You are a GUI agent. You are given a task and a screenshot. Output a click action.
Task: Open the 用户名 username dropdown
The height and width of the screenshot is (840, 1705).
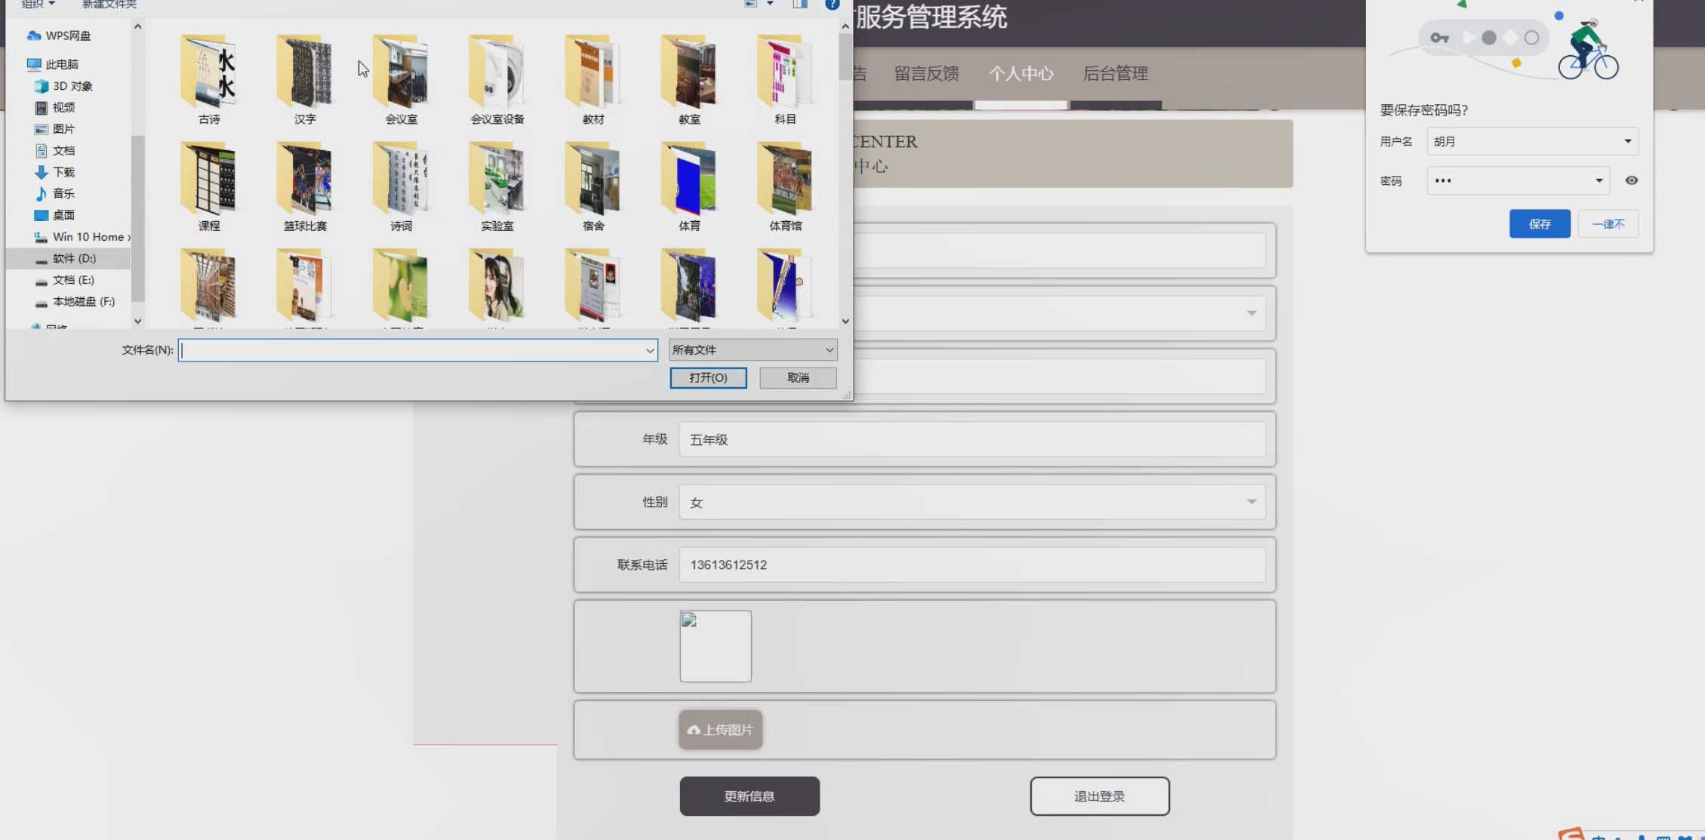[x=1627, y=141]
